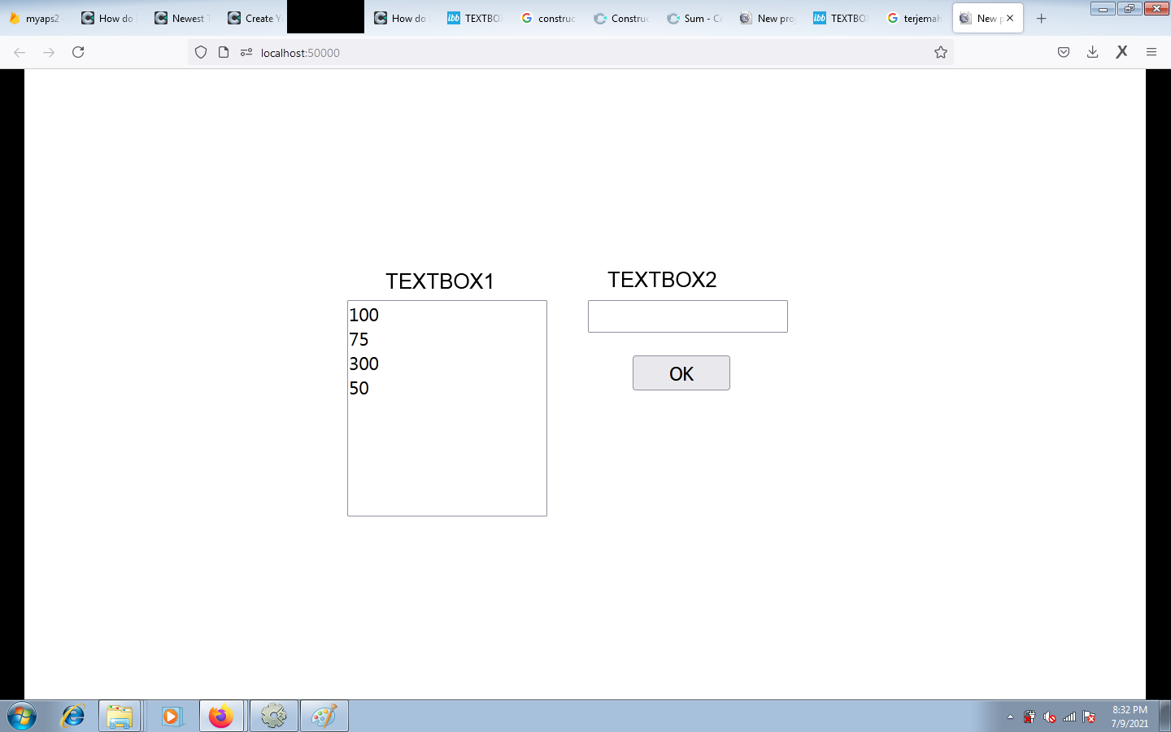Viewport: 1171px width, 732px height.
Task: Open the gear application in taskbar
Action: (274, 717)
